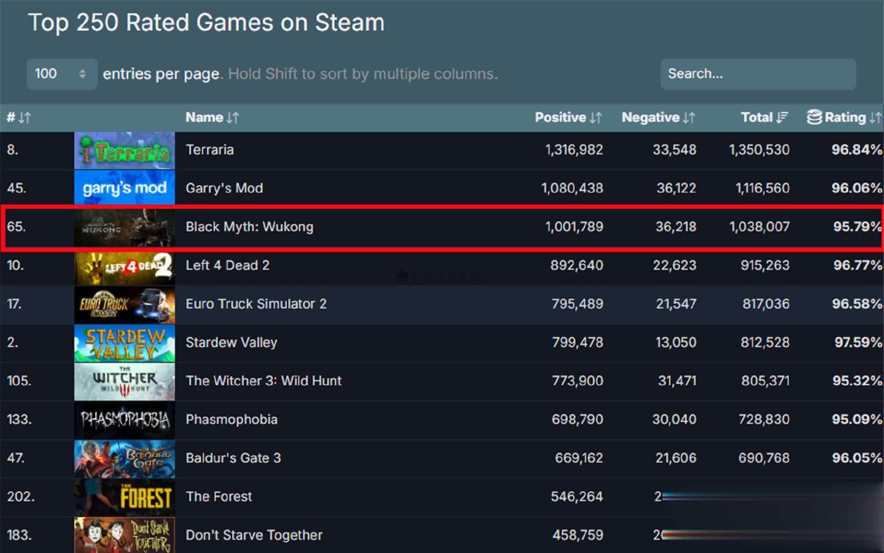Select Black Myth: Wukong's 95.79% rating
884x553 pixels.
[857, 226]
